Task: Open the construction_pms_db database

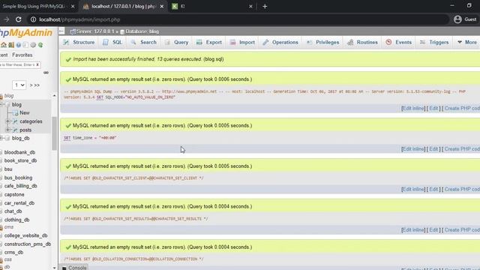Action: (x=28, y=244)
